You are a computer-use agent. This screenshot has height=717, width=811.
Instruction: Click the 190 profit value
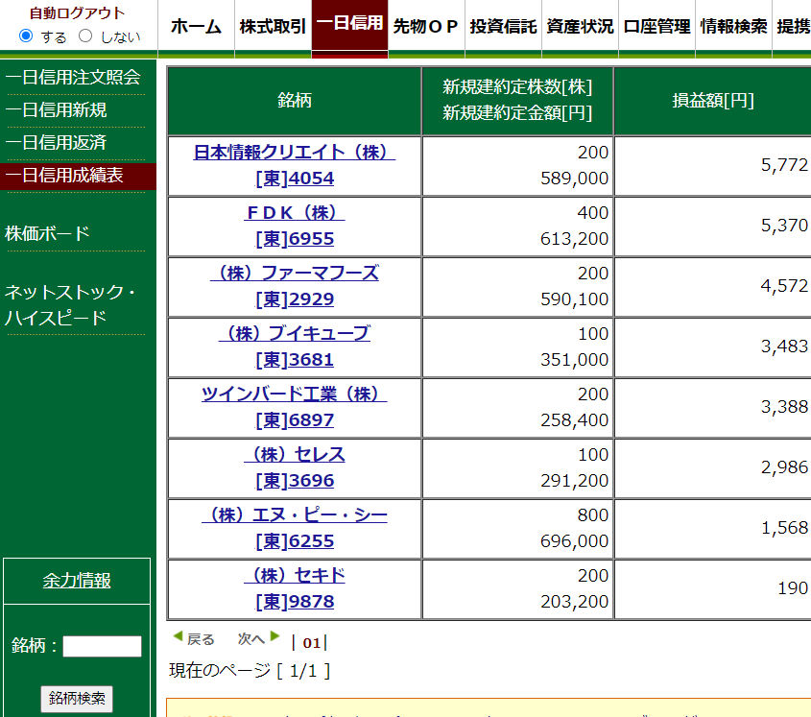793,588
